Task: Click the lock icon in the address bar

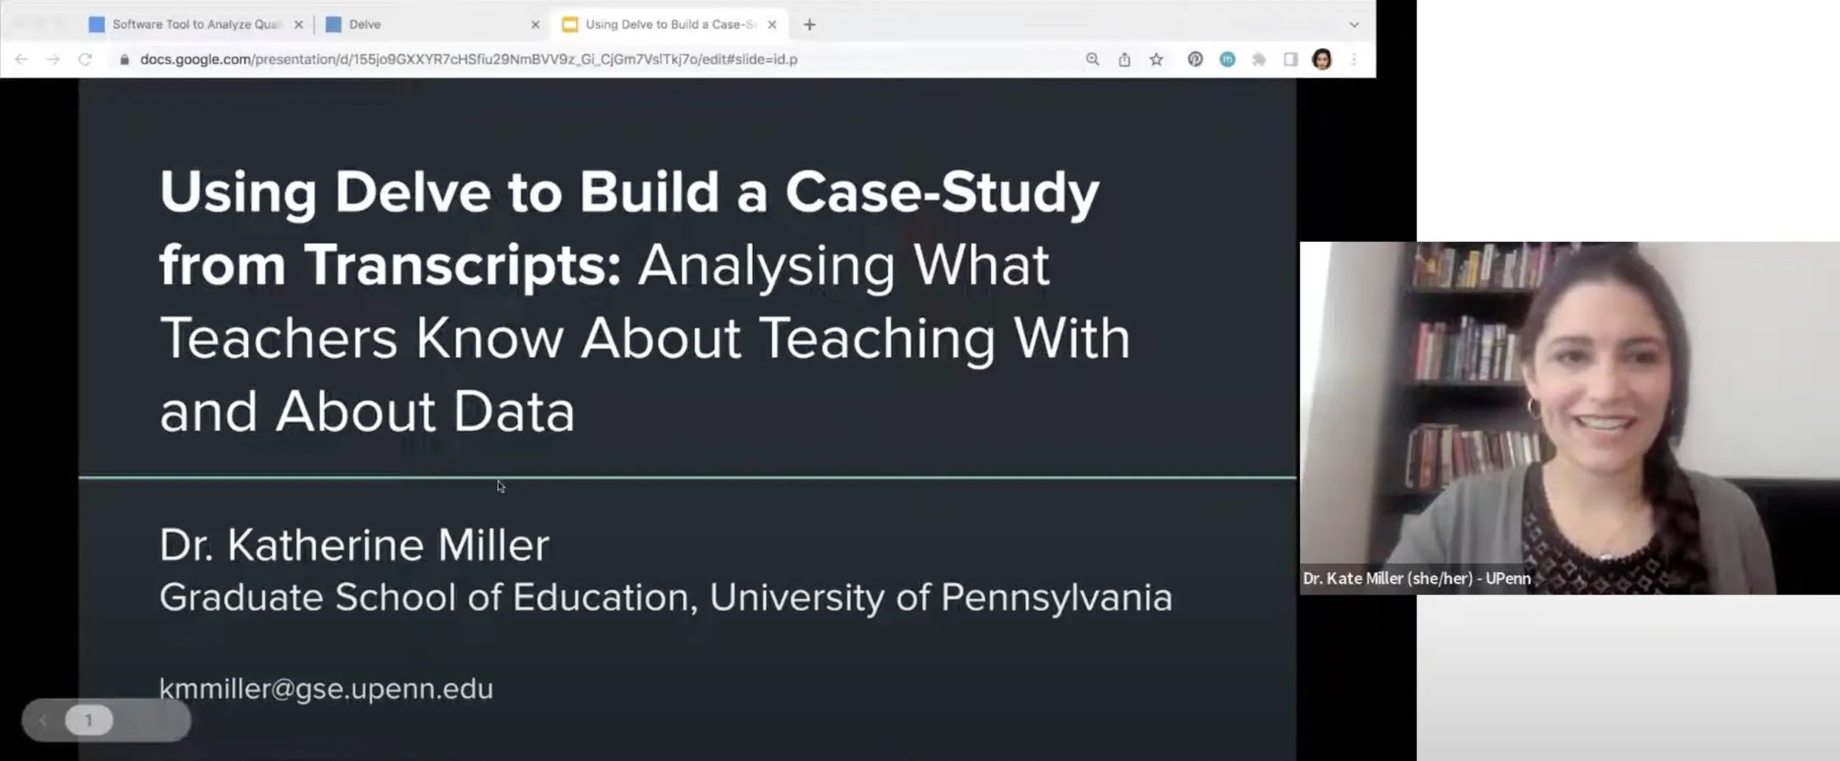Action: pyautogui.click(x=124, y=60)
